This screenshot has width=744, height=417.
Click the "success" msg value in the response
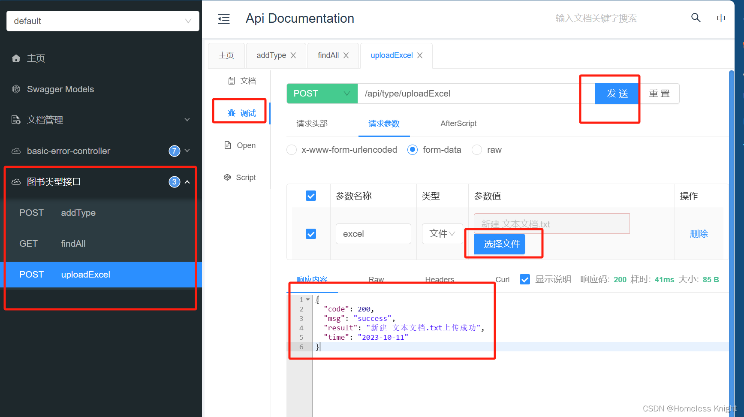click(x=372, y=318)
